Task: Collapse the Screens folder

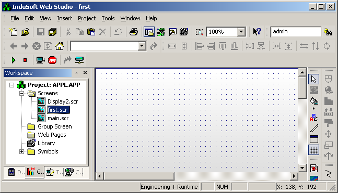Action: coord(21,94)
